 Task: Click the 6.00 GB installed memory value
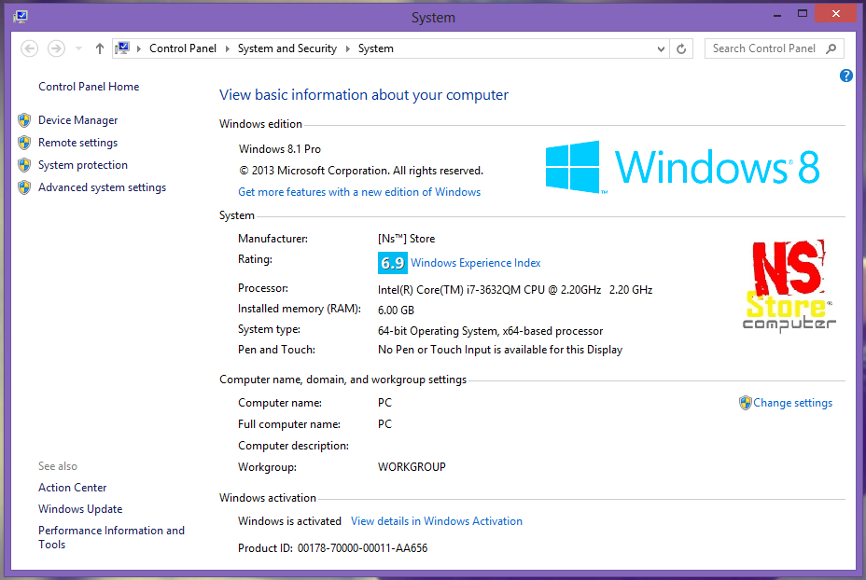[396, 311]
